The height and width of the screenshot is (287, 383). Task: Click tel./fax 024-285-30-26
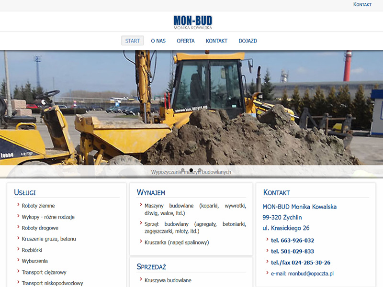(x=301, y=263)
